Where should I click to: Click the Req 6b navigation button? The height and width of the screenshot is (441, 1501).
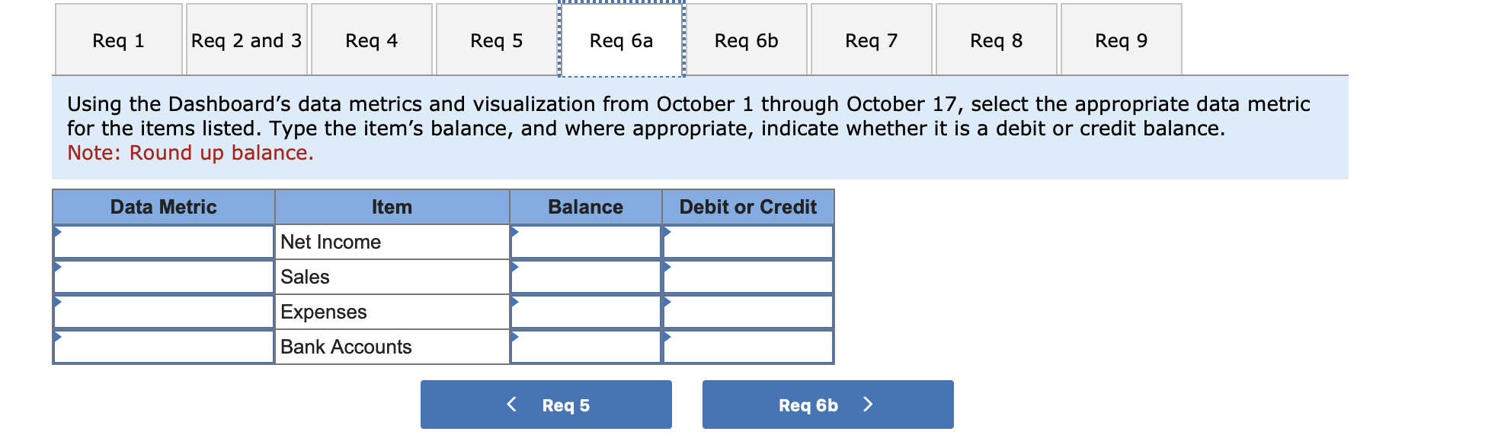click(x=827, y=404)
